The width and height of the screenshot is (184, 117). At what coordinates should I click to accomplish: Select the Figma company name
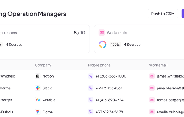click(48, 112)
